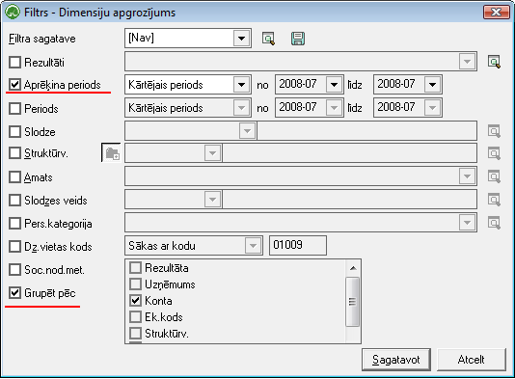515x379 pixels.
Task: Expand the Struktūrv. condition dropdown
Action: (x=212, y=153)
